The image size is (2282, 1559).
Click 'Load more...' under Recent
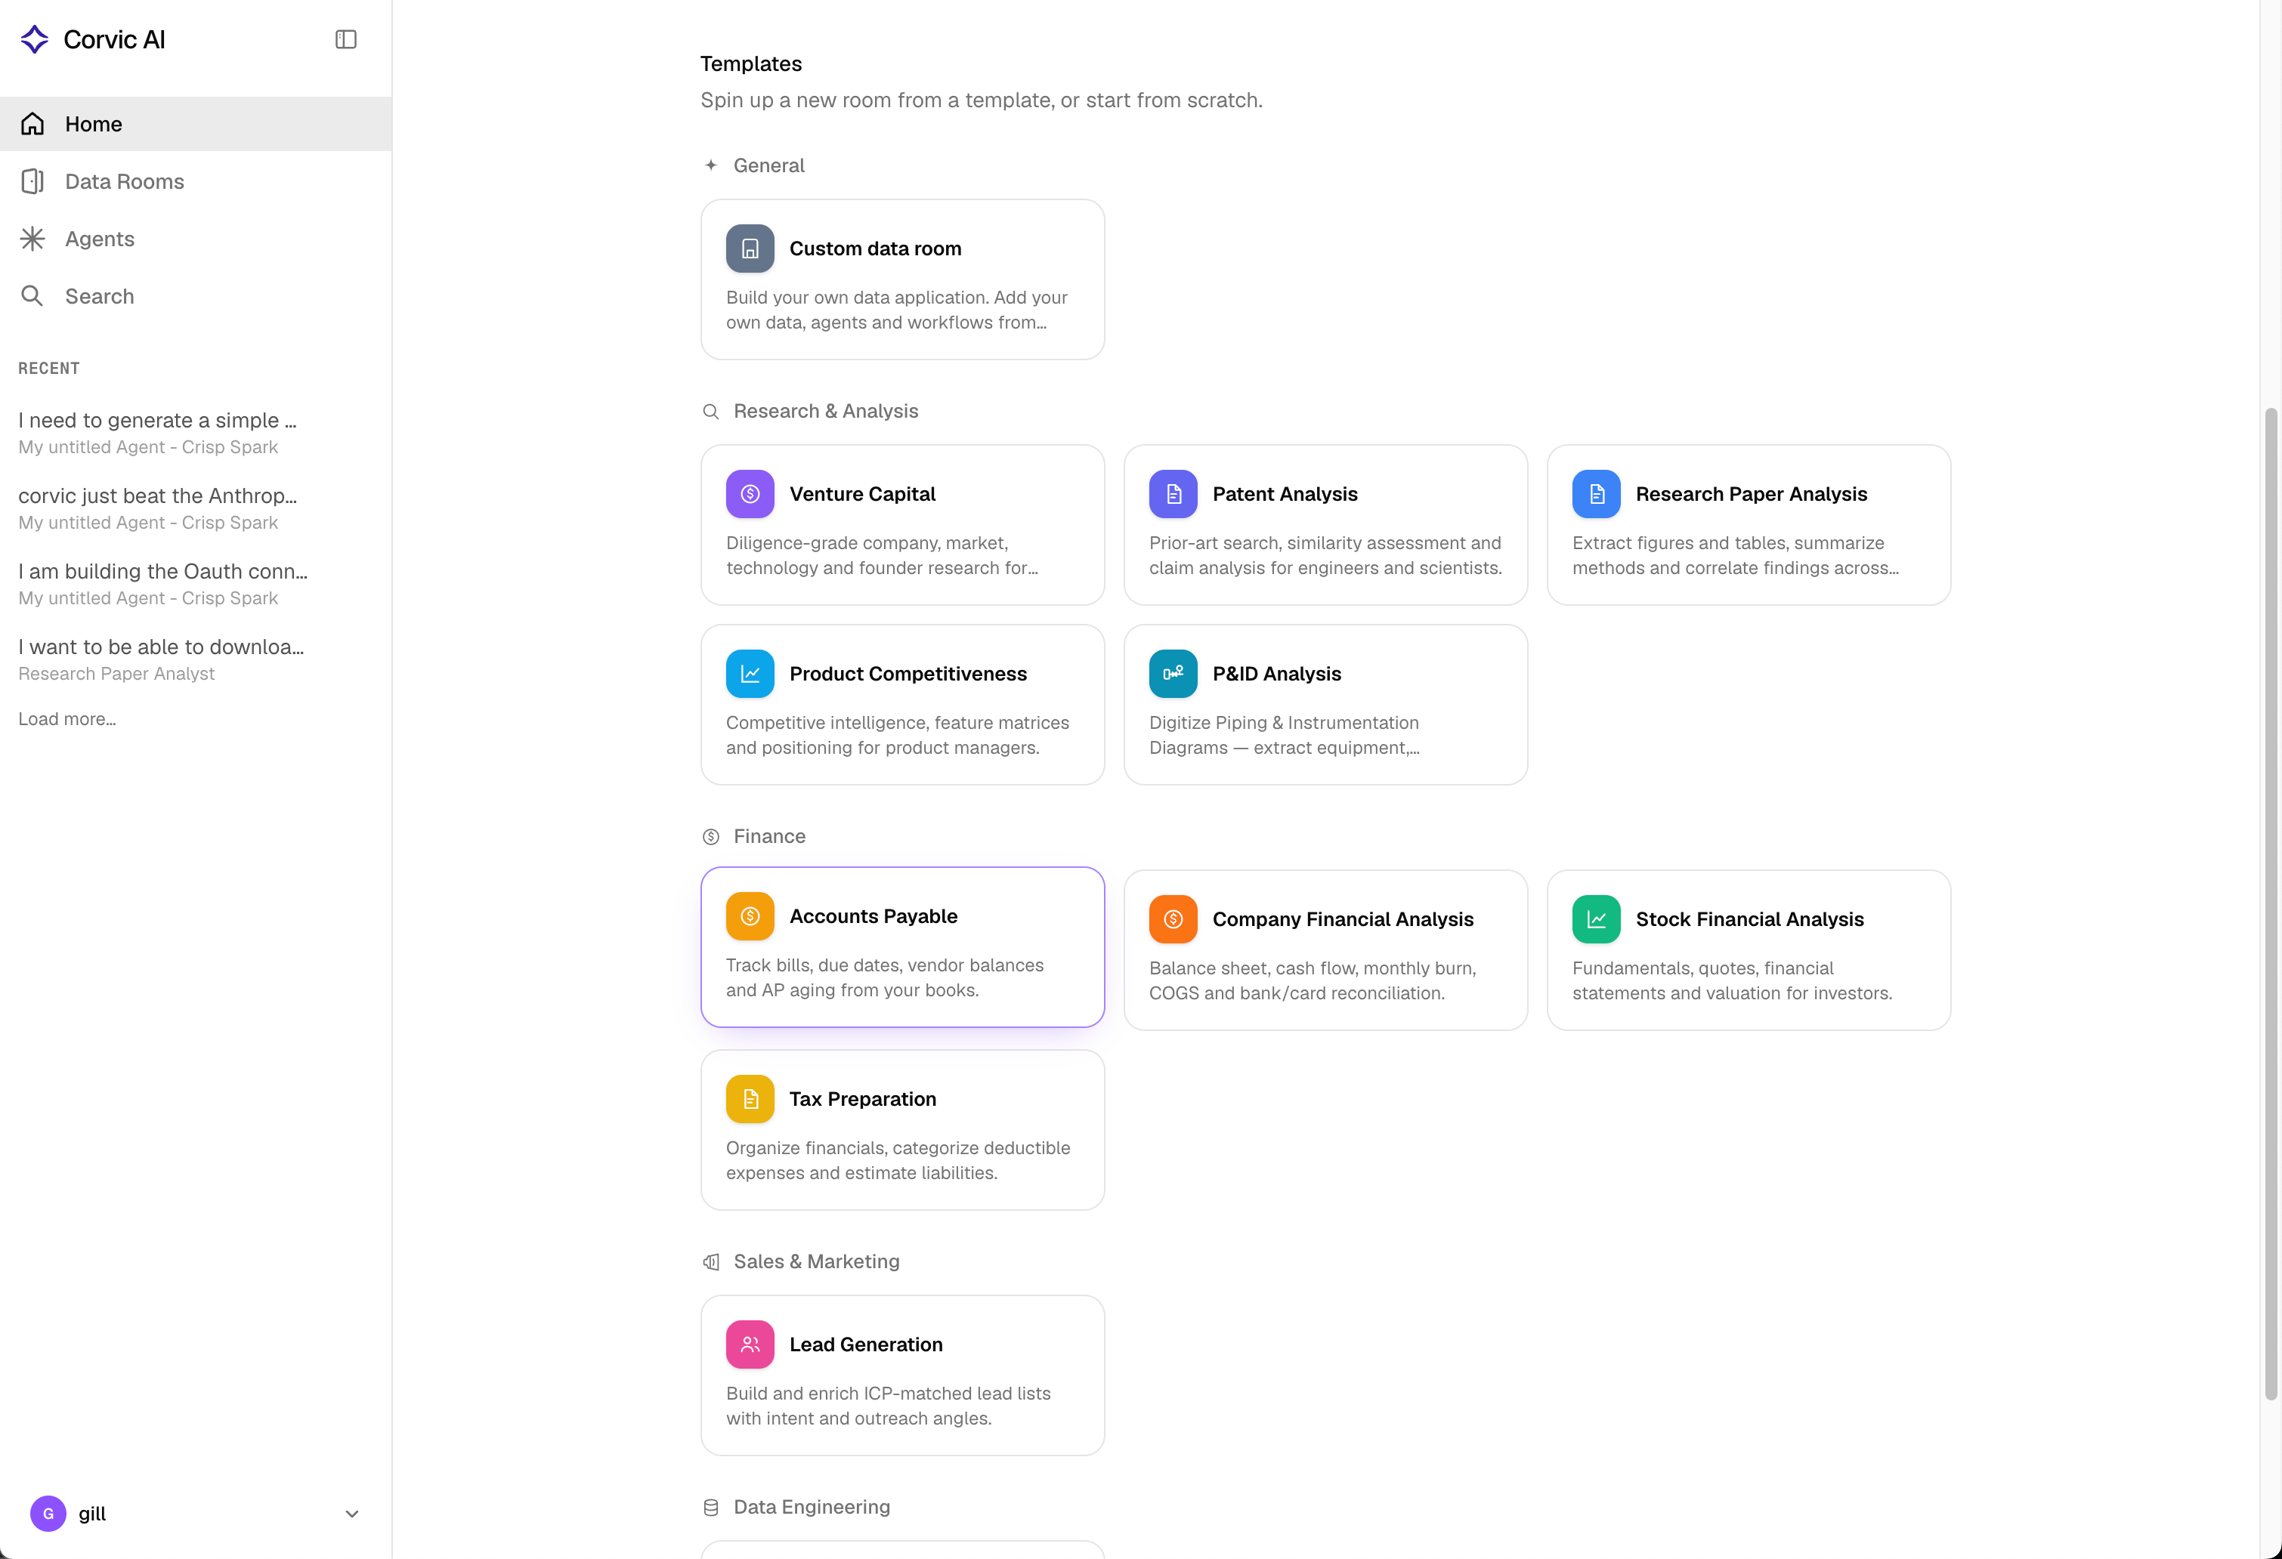coord(66,718)
